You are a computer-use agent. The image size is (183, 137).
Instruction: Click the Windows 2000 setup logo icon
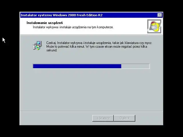[154, 26]
